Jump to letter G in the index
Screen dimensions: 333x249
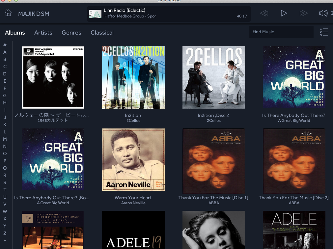5,96
